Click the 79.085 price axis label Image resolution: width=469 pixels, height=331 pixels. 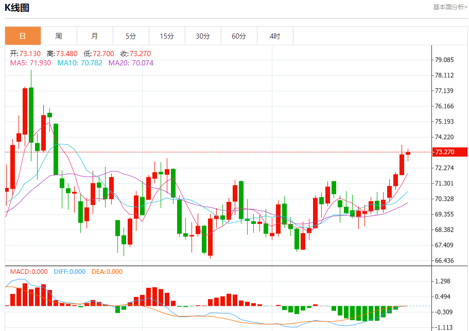444,60
